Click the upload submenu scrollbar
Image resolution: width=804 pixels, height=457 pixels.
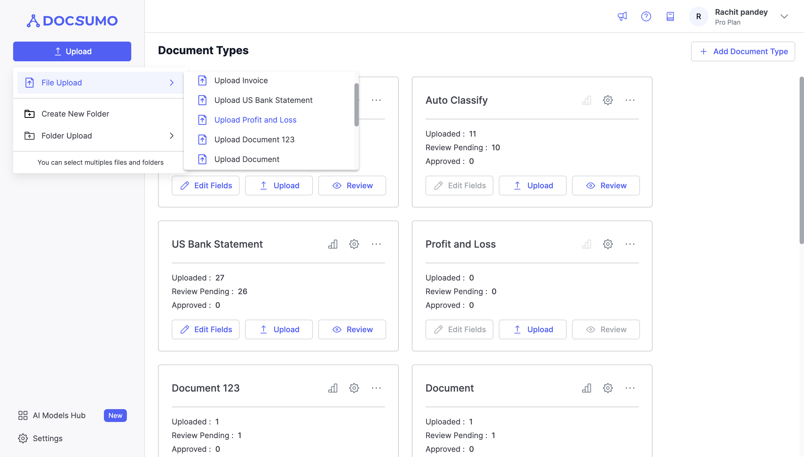tap(357, 105)
